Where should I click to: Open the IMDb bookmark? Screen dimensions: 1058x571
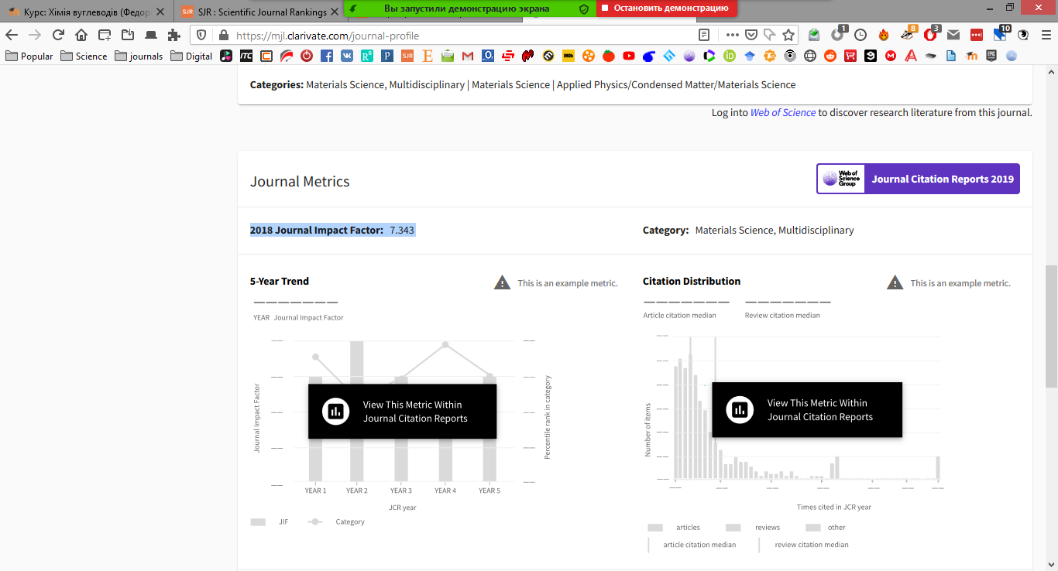point(568,56)
